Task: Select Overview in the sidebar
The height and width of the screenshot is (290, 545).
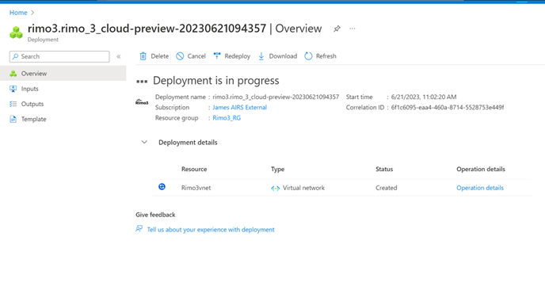Action: (x=63, y=74)
